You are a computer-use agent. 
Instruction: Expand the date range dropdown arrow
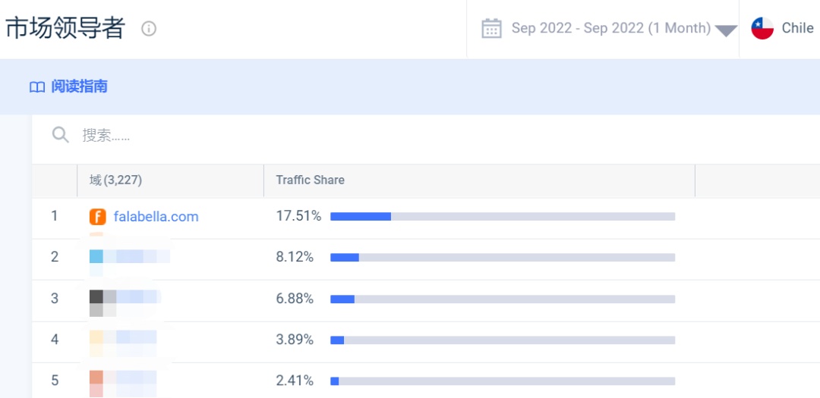point(727,31)
